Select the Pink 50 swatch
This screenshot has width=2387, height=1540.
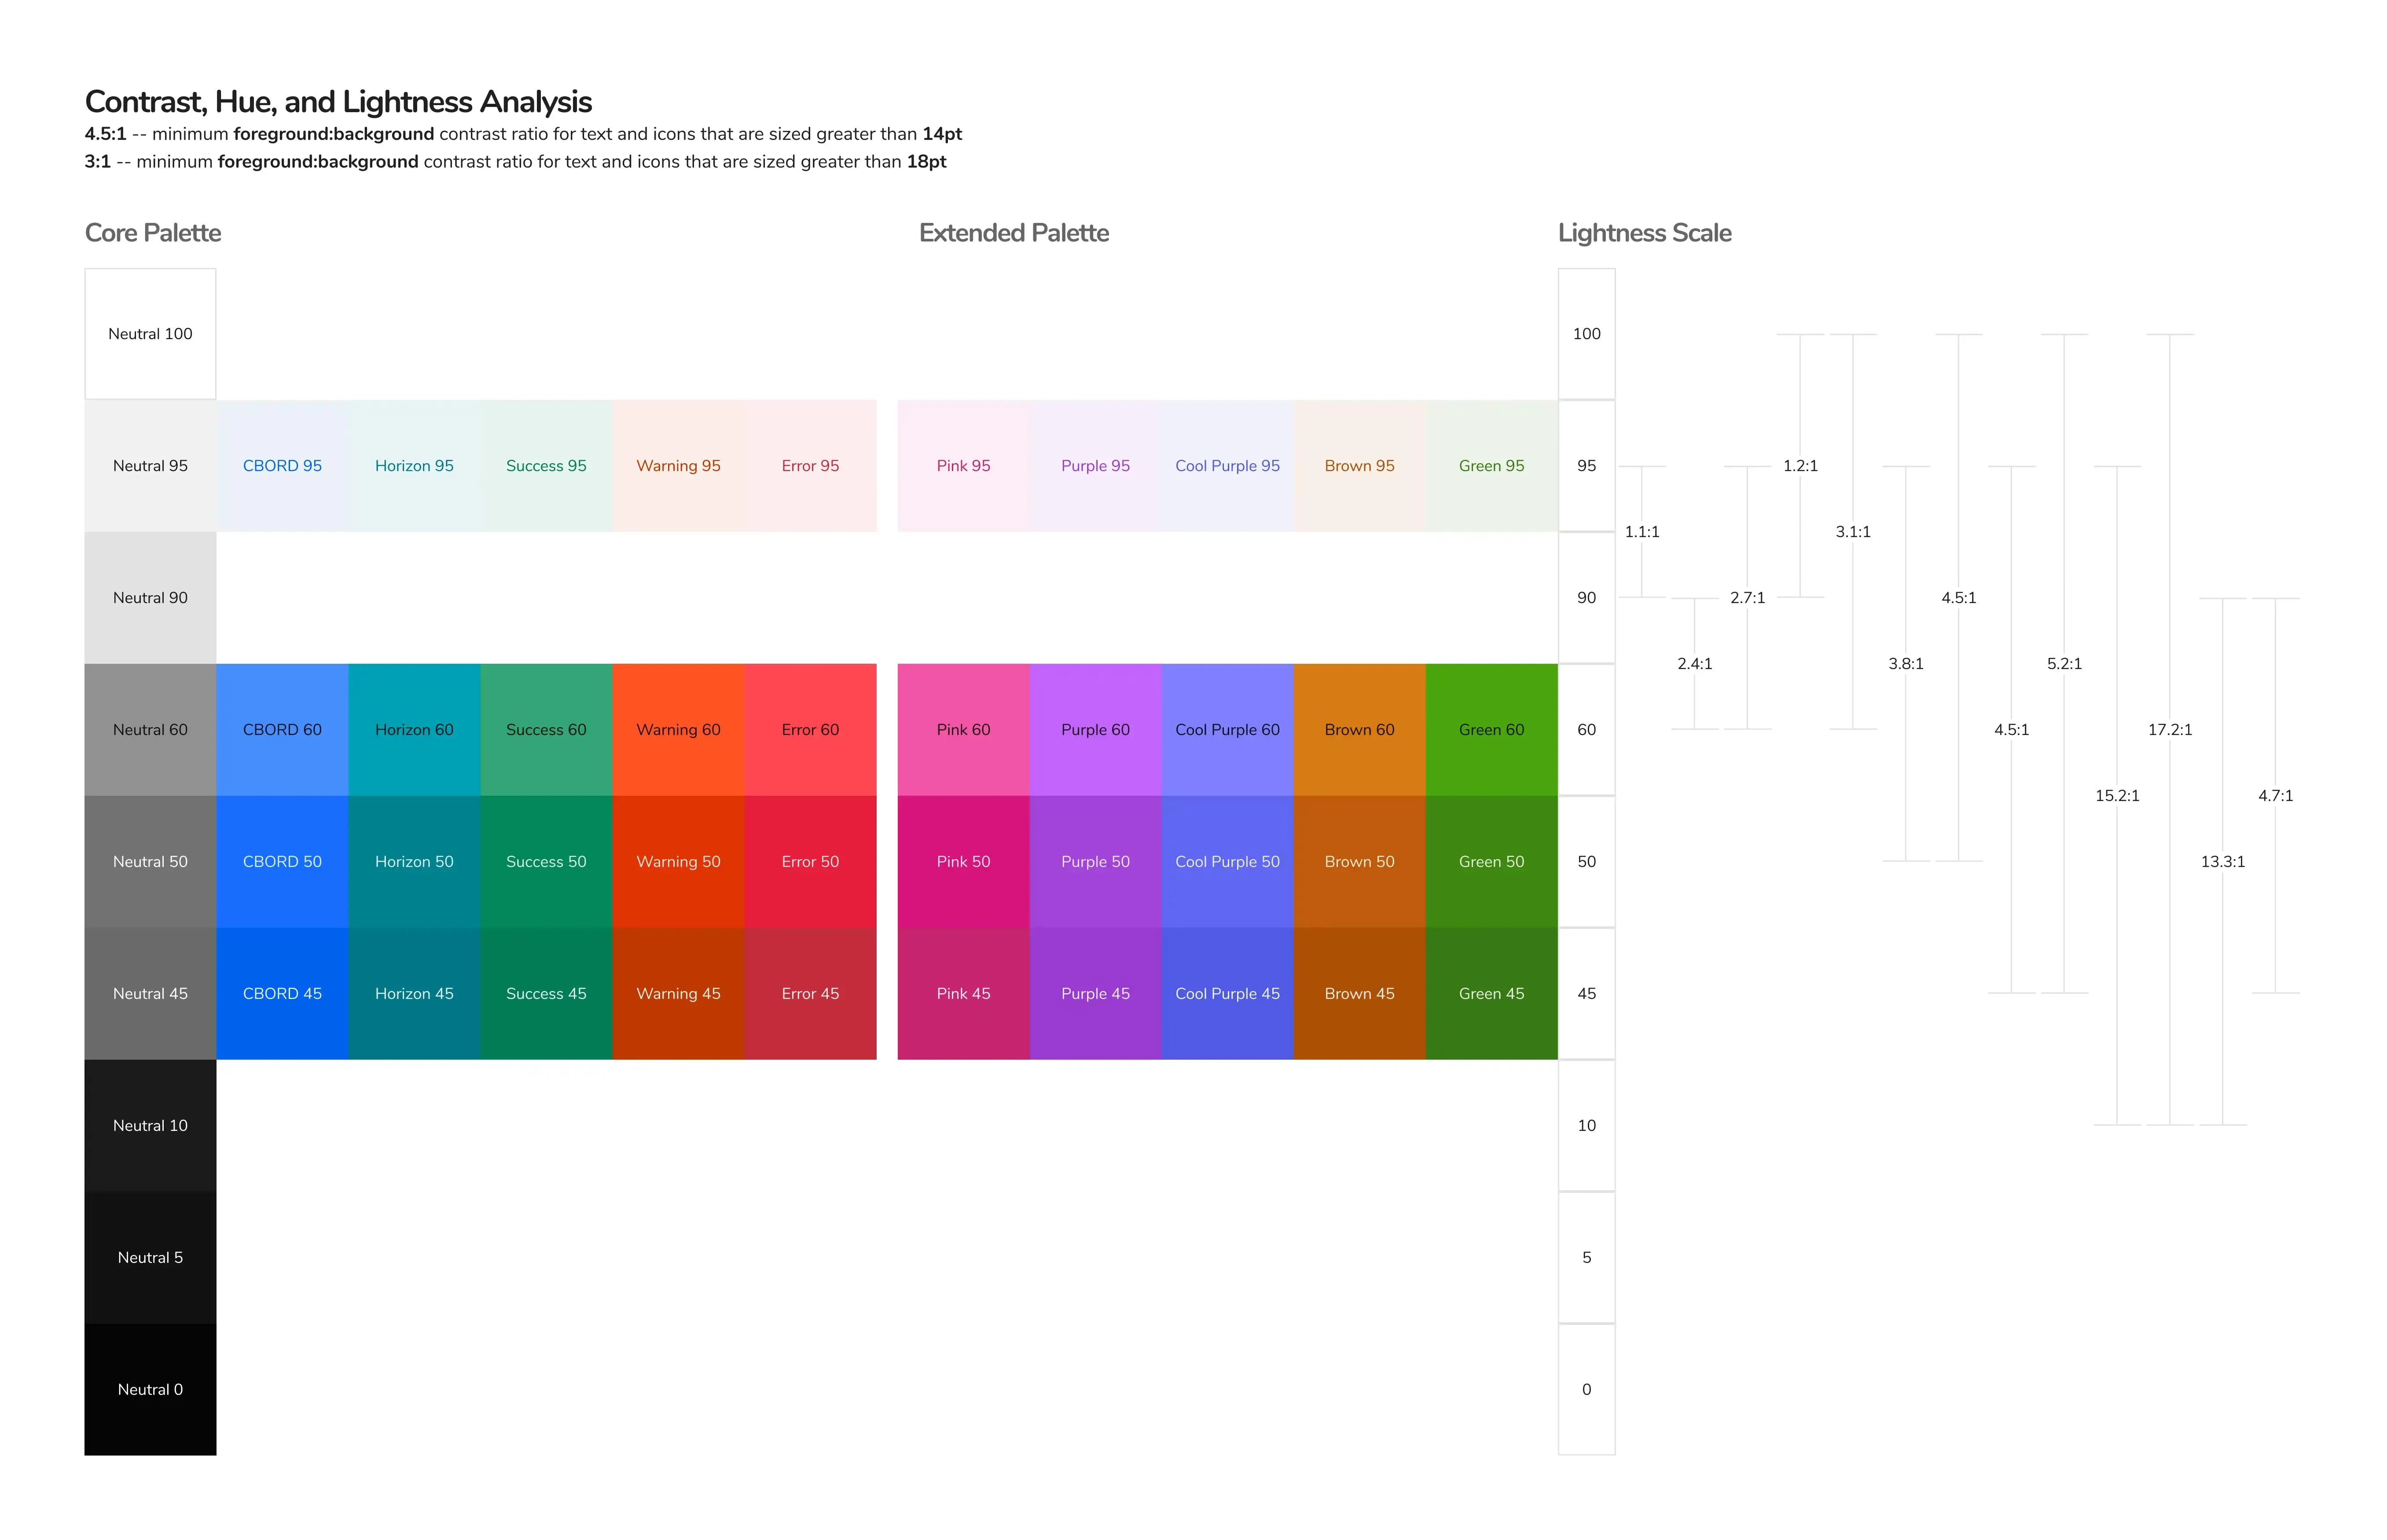(962, 861)
